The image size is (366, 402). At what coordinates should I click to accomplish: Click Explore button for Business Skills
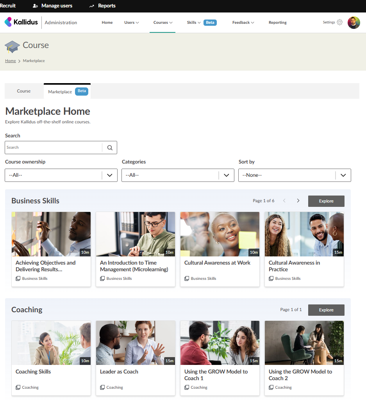coord(326,201)
